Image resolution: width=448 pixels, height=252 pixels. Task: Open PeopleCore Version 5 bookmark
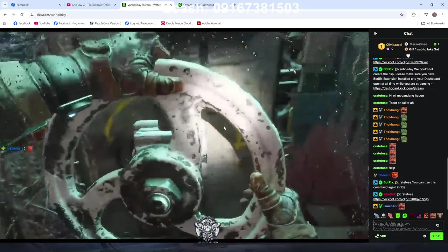(105, 23)
